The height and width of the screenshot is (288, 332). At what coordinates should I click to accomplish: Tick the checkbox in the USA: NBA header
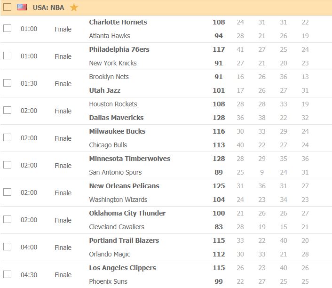8,7
